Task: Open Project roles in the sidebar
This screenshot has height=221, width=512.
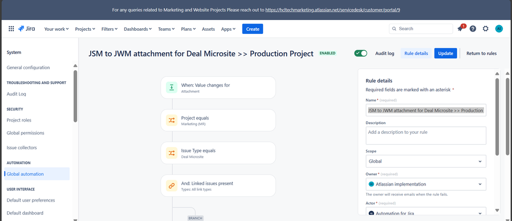Action: (x=19, y=120)
